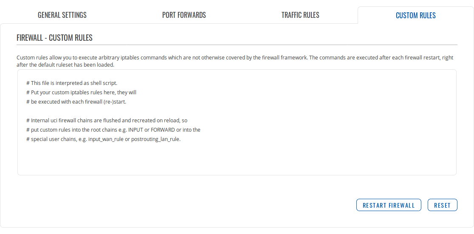Click the 'Firewall - Custom Rules' heading
Image resolution: width=474 pixels, height=234 pixels.
[x=54, y=38]
